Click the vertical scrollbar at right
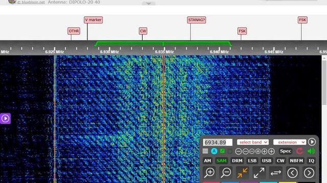 click(324, 83)
